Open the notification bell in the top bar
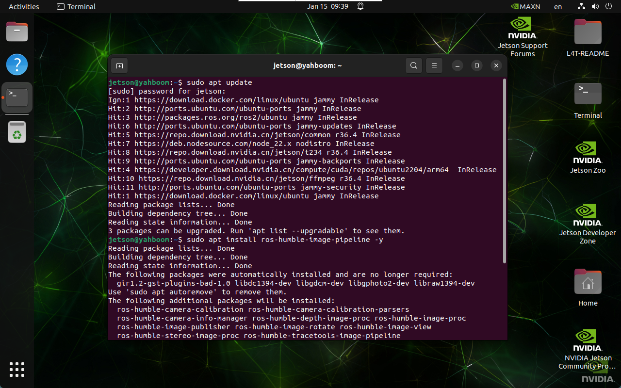The width and height of the screenshot is (621, 388). [x=360, y=7]
